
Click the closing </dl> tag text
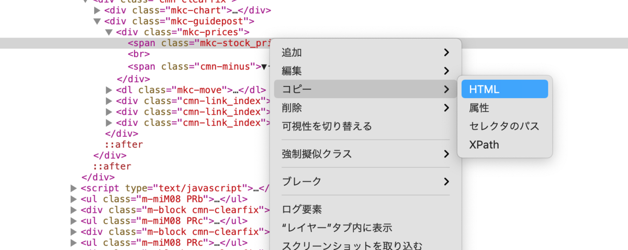point(253,90)
